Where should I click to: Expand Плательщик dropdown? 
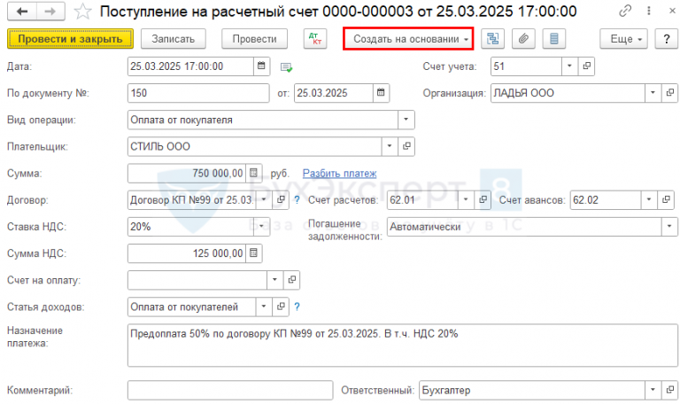pyautogui.click(x=390, y=147)
